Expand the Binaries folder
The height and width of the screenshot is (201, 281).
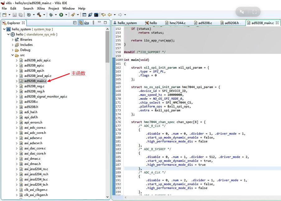pyautogui.click(x=12, y=39)
